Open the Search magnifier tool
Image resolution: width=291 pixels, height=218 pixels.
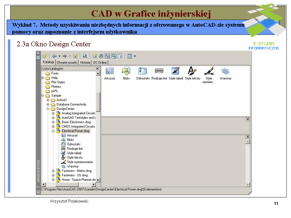point(85,56)
